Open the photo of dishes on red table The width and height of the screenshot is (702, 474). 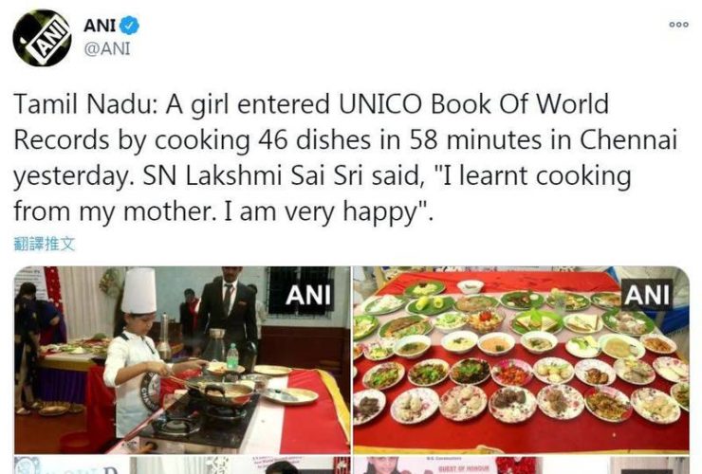tap(521, 360)
